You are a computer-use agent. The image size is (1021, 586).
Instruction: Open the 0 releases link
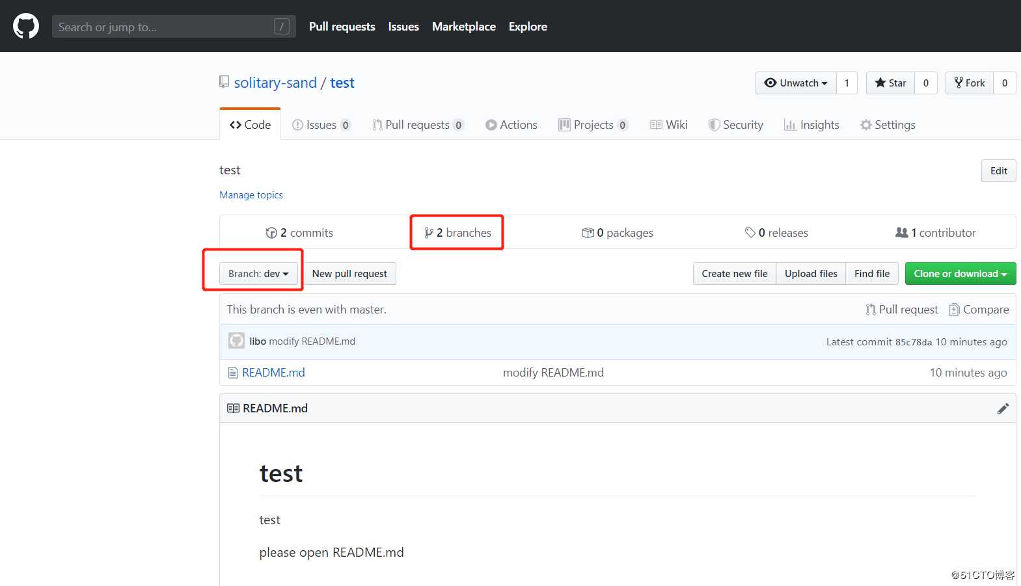[x=776, y=233]
